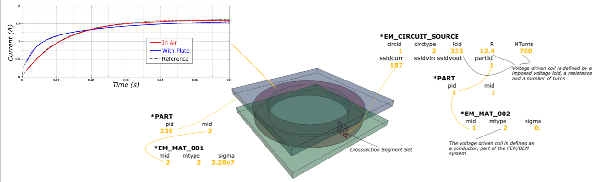The image size is (596, 182).
Task: Click the sigma value 3.28e7
Action: [x=226, y=163]
